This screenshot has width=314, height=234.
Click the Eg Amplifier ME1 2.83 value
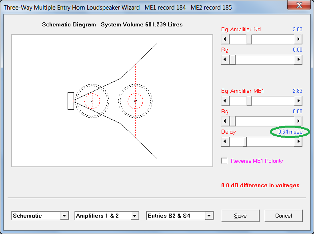coord(297,91)
